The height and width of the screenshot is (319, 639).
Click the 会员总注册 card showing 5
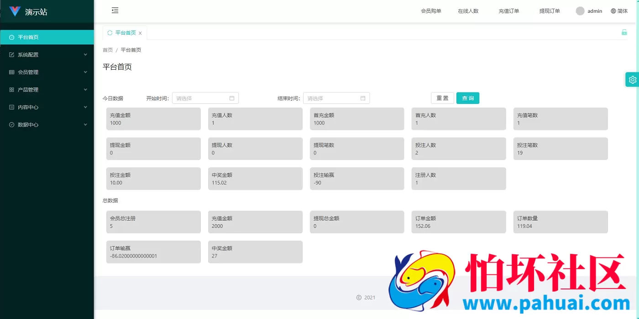click(x=153, y=222)
